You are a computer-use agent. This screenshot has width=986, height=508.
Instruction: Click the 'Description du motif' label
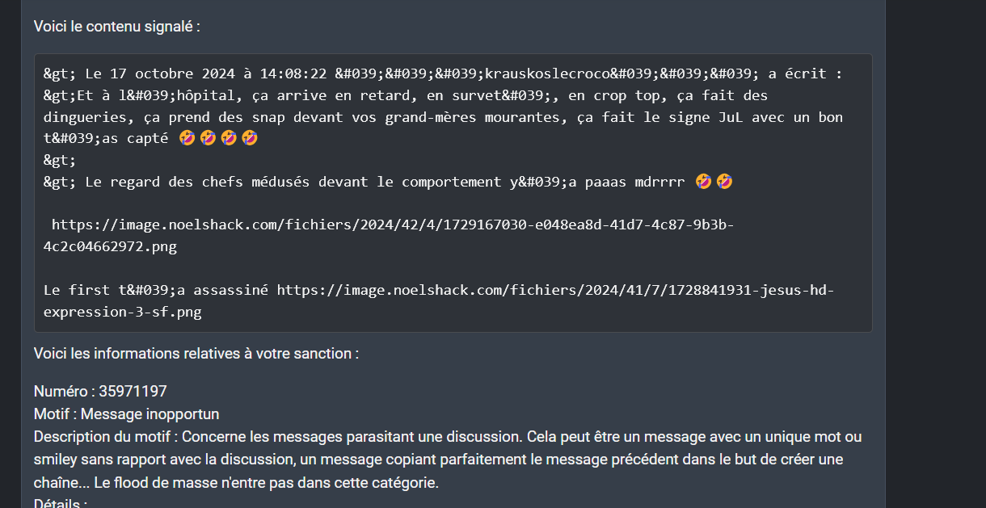click(x=103, y=437)
